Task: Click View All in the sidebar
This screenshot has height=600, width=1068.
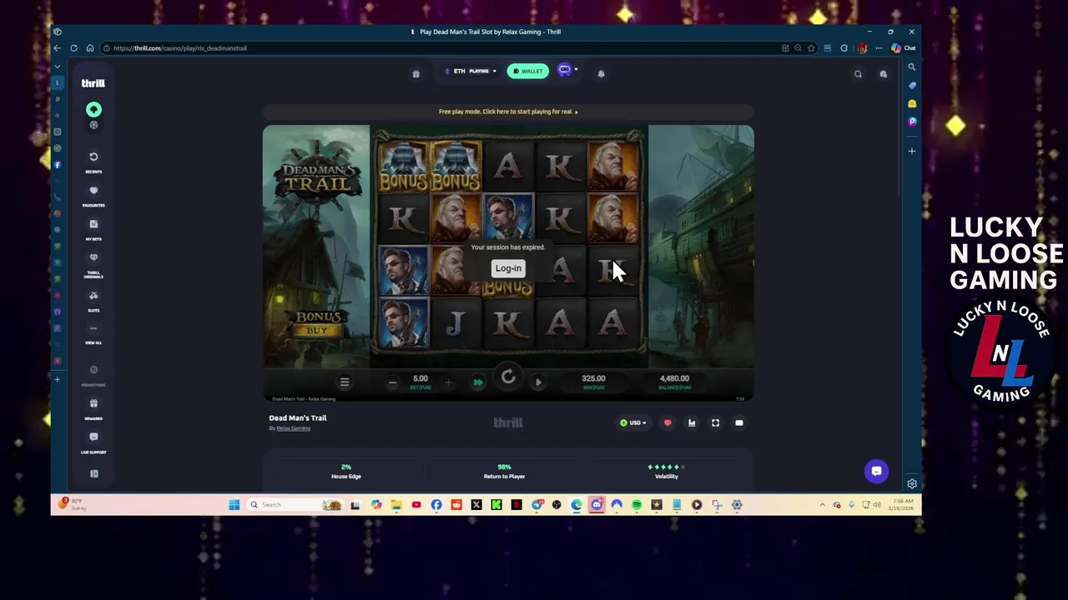Action: [x=93, y=333]
